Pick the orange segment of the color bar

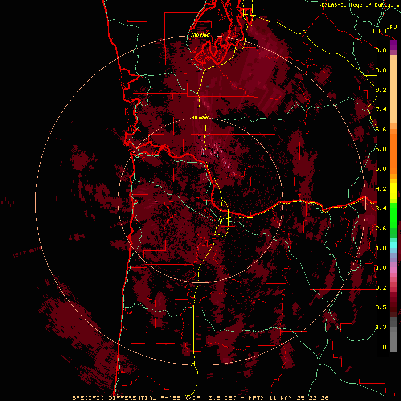(x=393, y=153)
